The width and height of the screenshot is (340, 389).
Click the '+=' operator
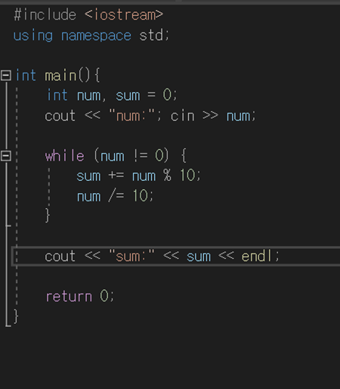point(116,176)
